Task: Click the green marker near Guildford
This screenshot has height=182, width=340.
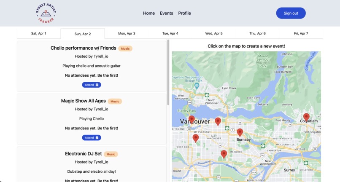Action: point(306,163)
